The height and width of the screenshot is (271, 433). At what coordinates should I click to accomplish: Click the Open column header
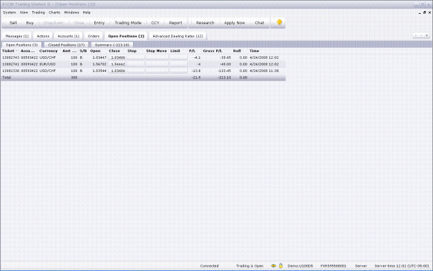click(96, 51)
